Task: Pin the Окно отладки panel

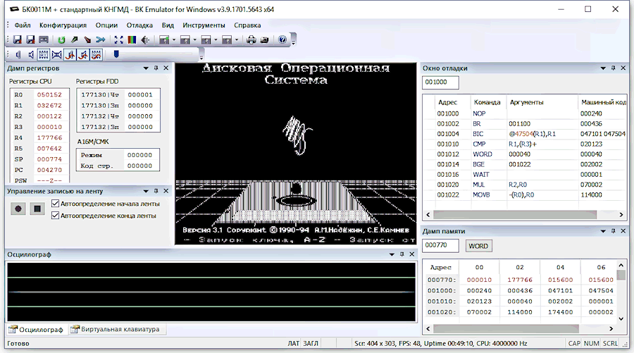Action: (614, 68)
